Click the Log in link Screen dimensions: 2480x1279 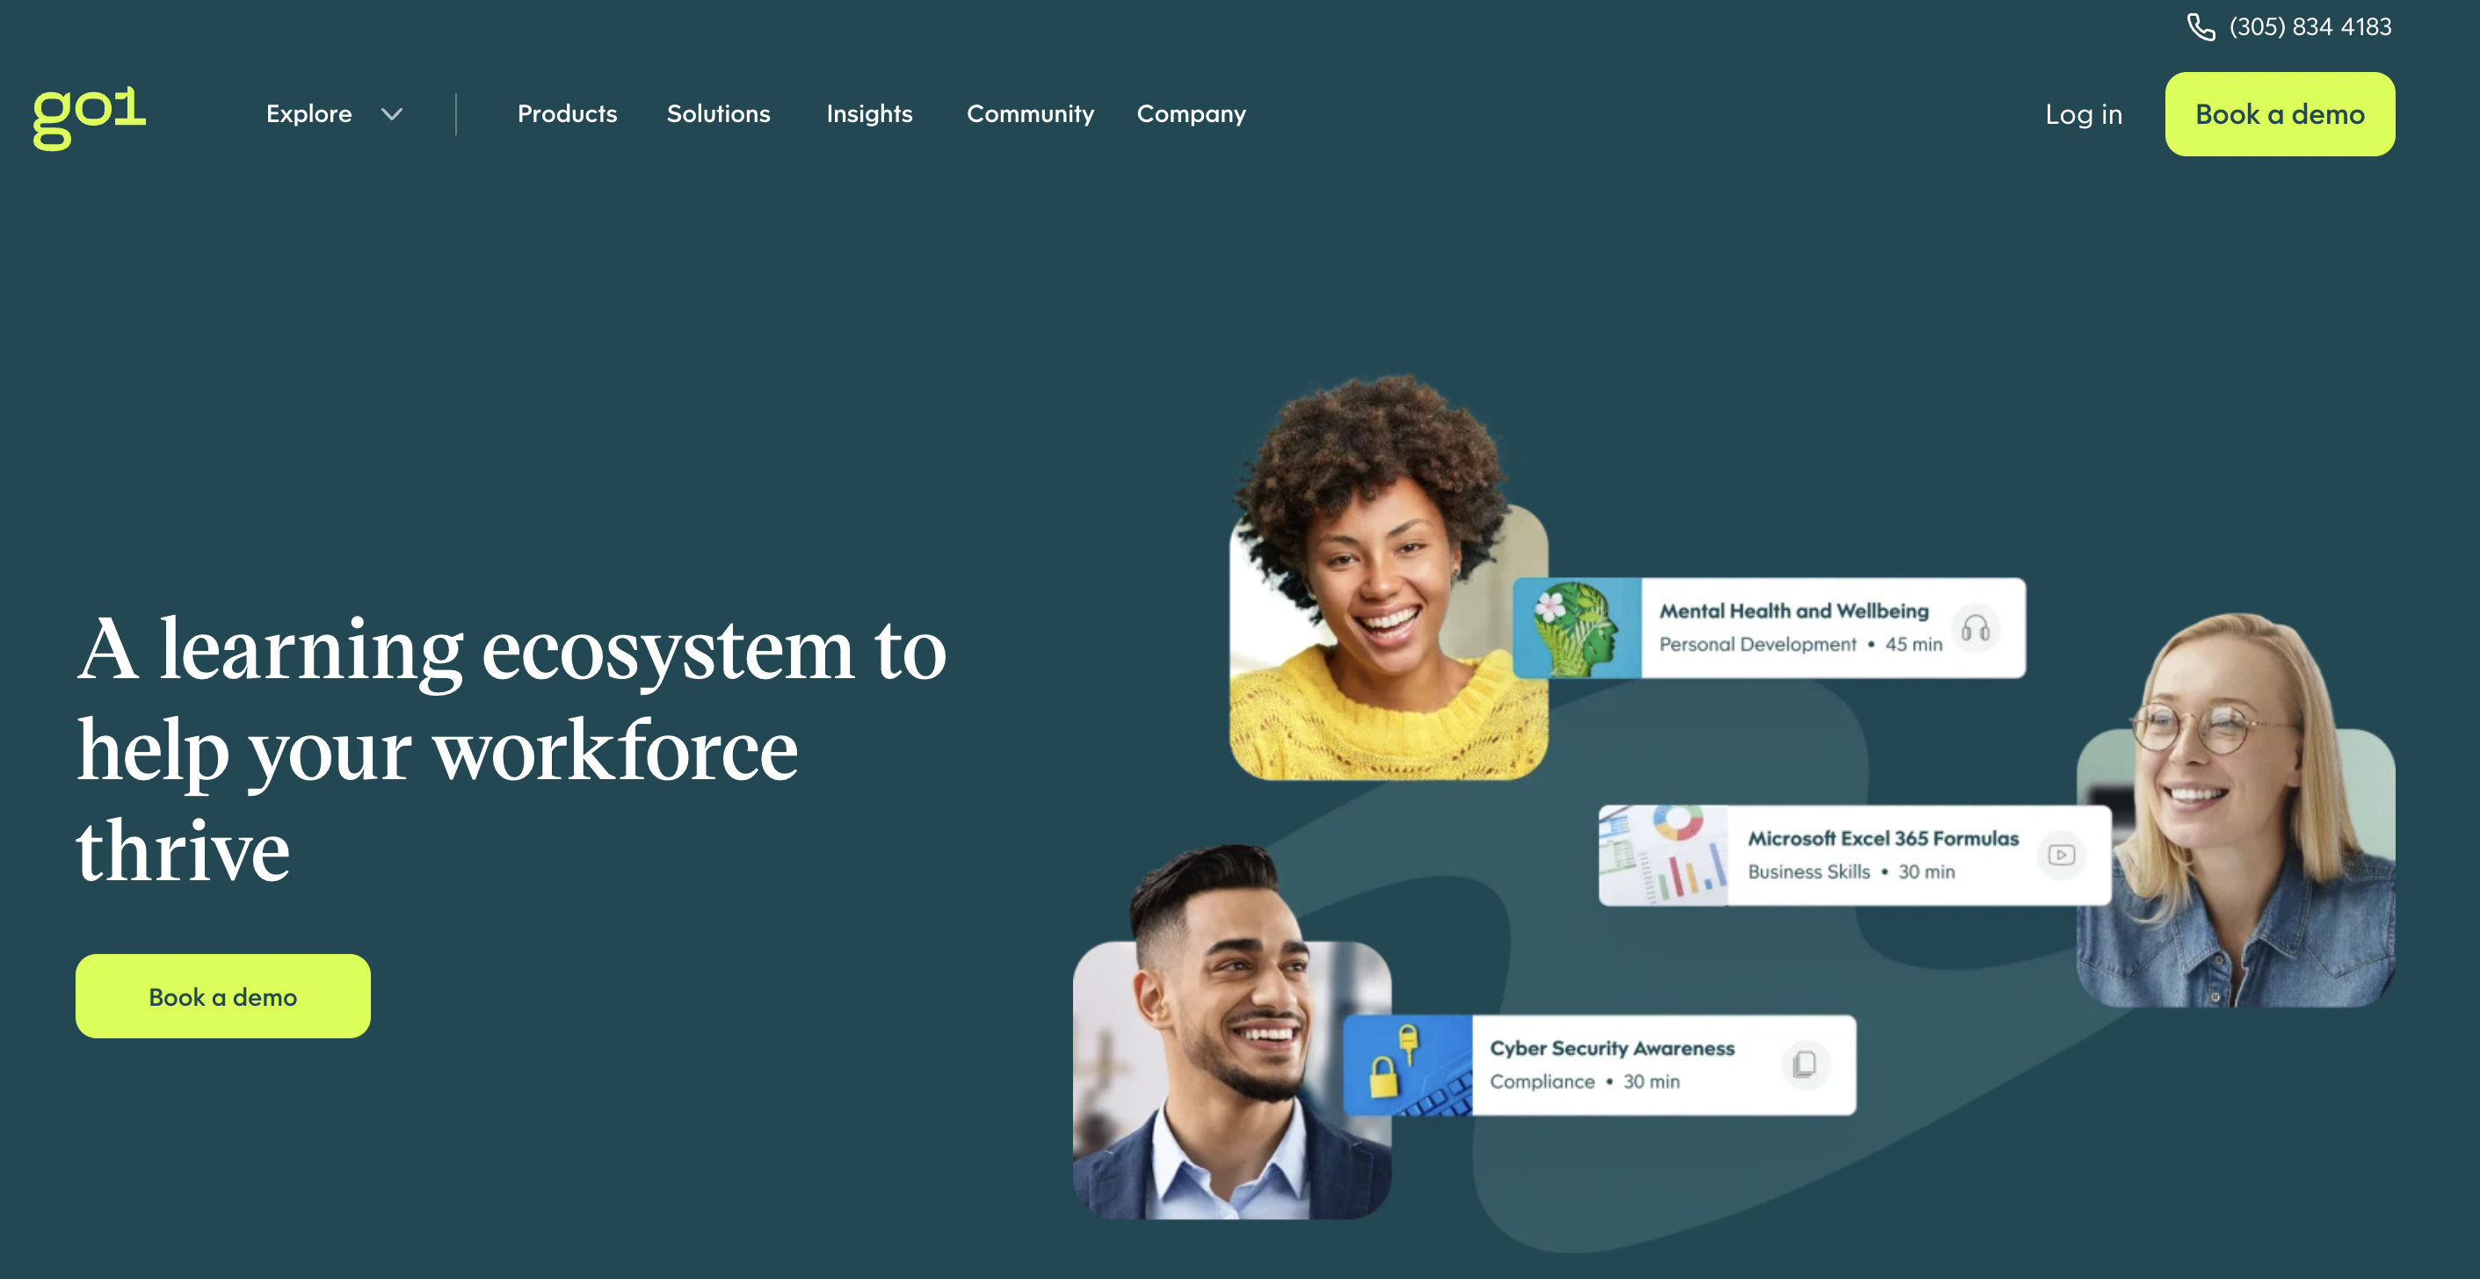pyautogui.click(x=2084, y=112)
